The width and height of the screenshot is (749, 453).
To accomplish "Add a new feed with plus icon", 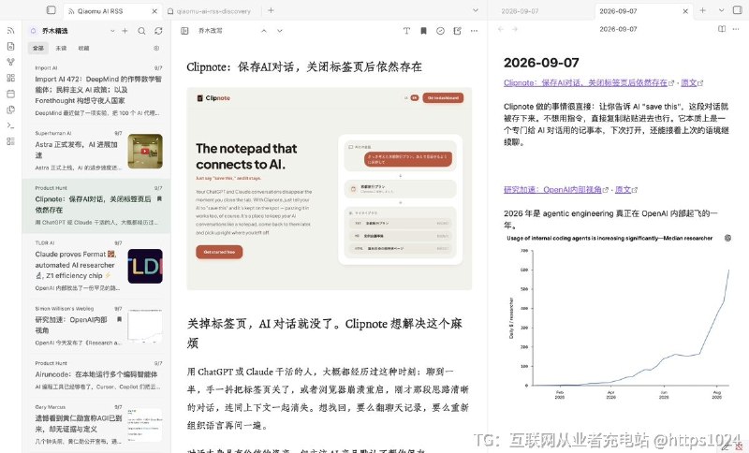I will (x=125, y=31).
